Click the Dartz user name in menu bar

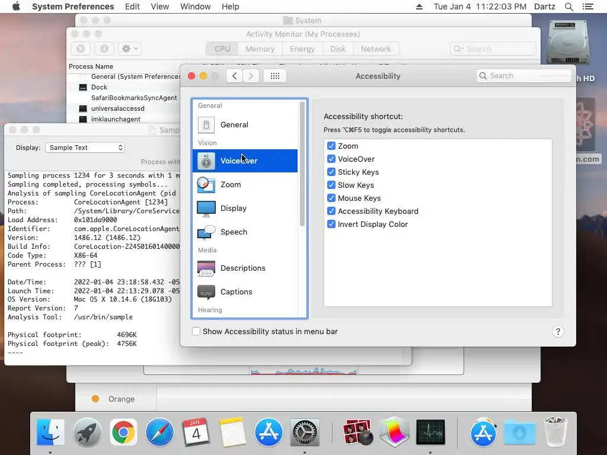545,7
